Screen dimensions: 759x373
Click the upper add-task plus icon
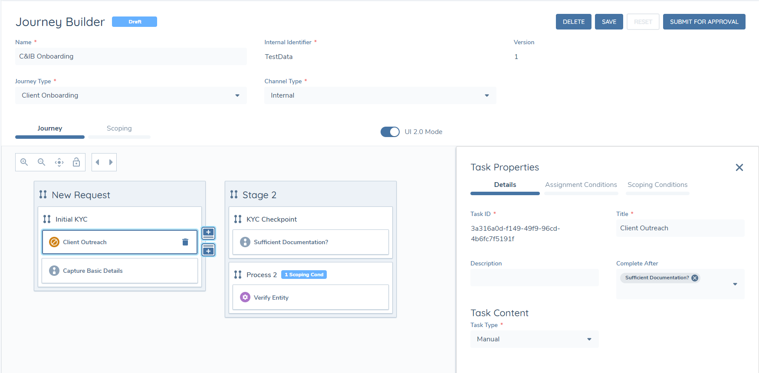point(209,233)
